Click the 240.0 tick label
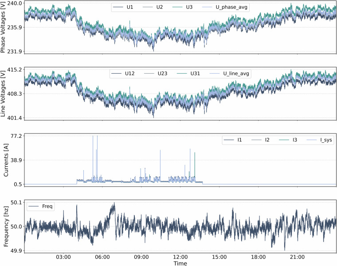 [x=15, y=3]
